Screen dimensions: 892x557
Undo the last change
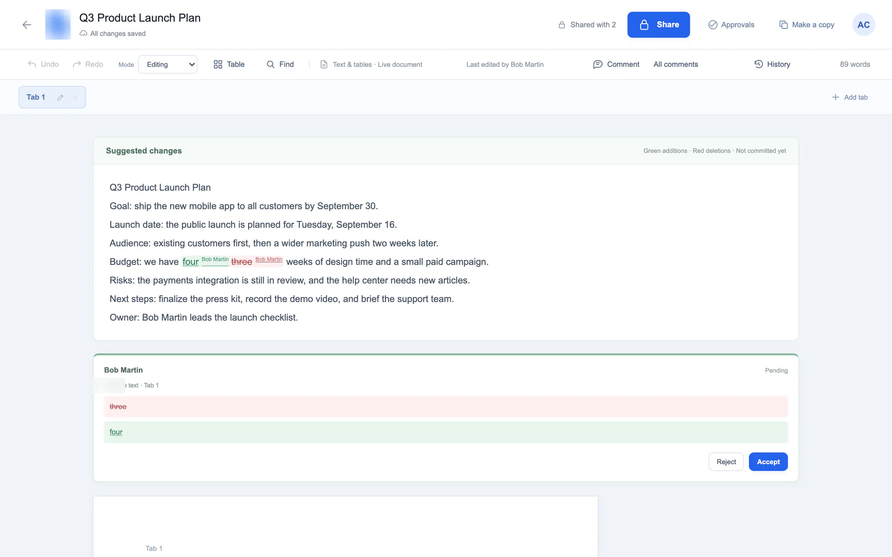(x=43, y=64)
